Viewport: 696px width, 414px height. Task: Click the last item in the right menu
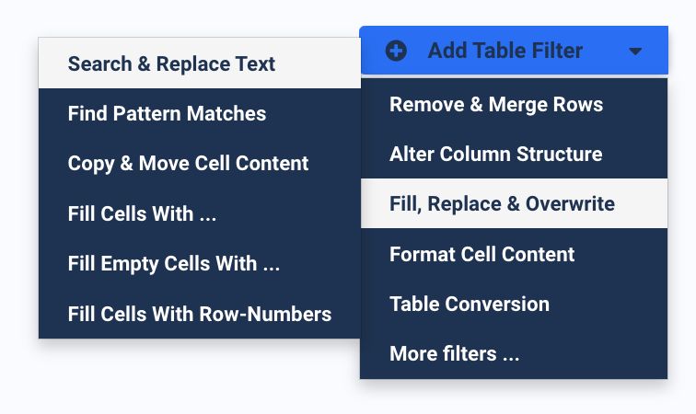click(x=514, y=353)
